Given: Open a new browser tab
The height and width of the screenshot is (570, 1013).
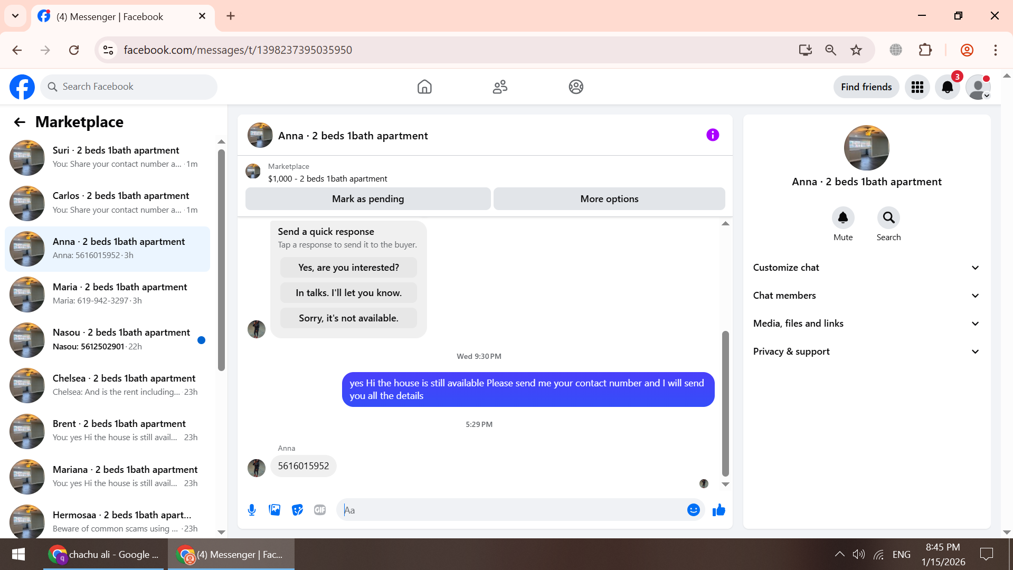Looking at the screenshot, I should 231,16.
